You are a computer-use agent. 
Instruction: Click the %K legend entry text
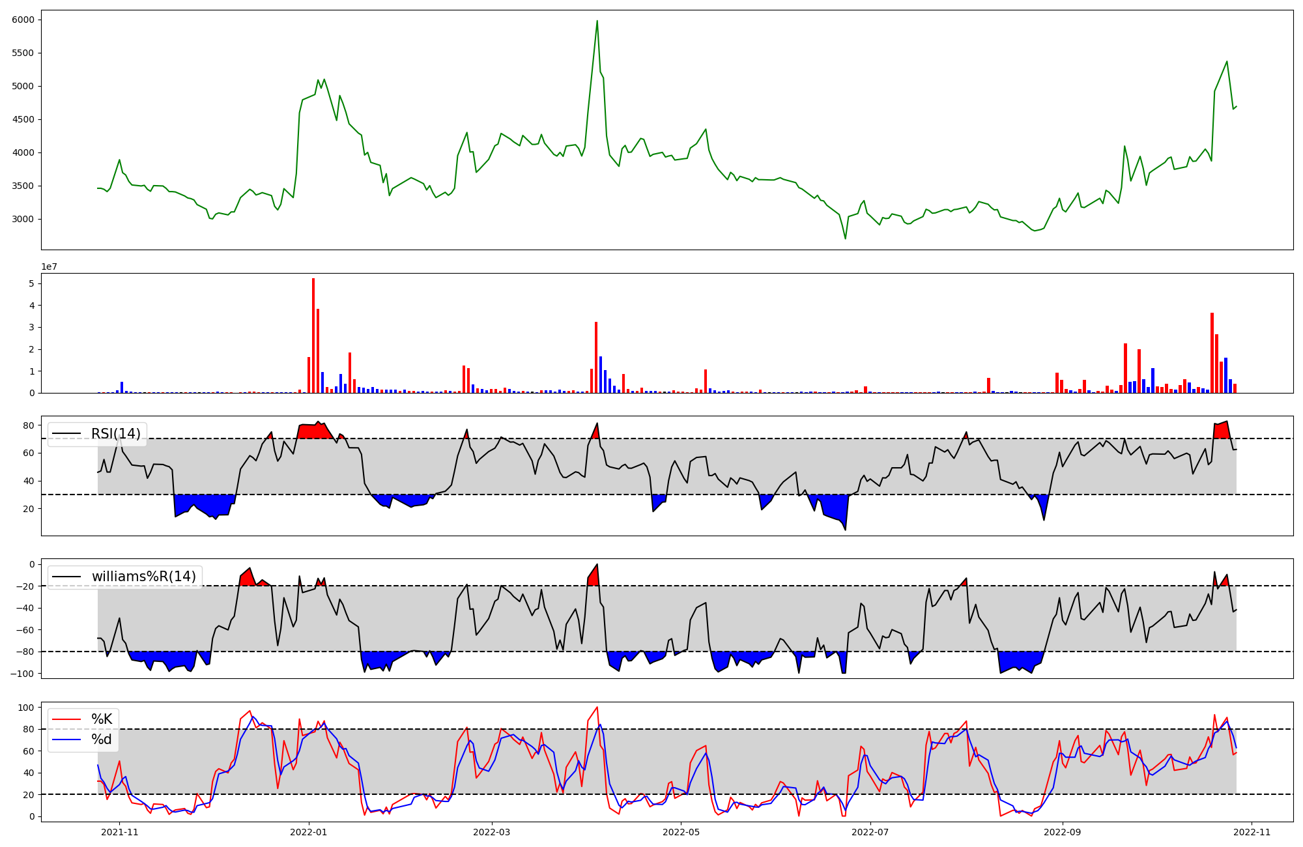point(102,719)
